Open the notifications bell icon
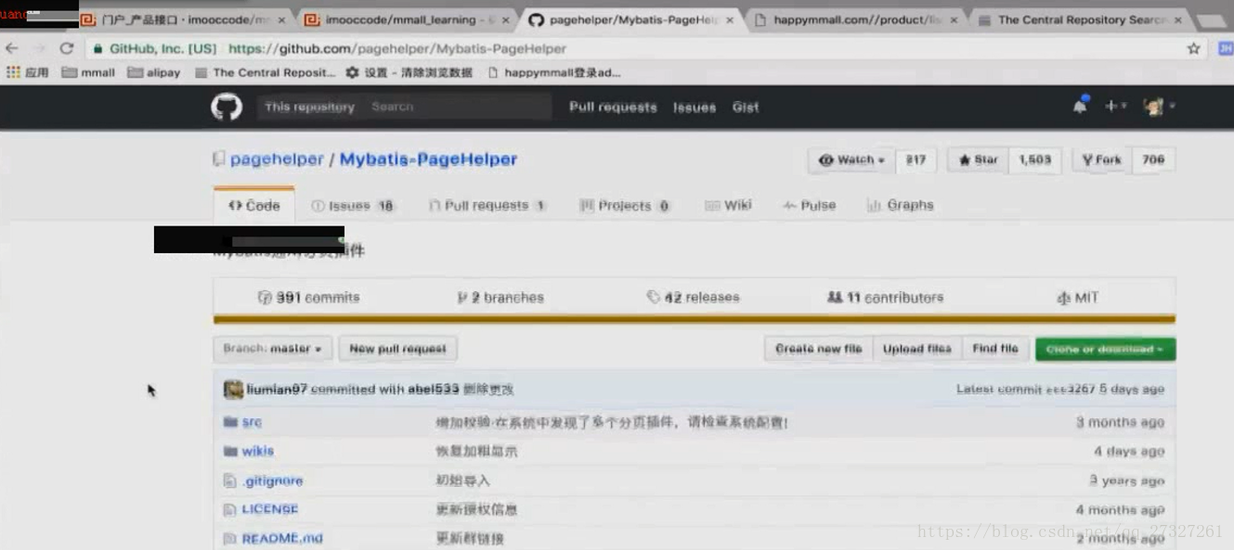 click(x=1080, y=106)
